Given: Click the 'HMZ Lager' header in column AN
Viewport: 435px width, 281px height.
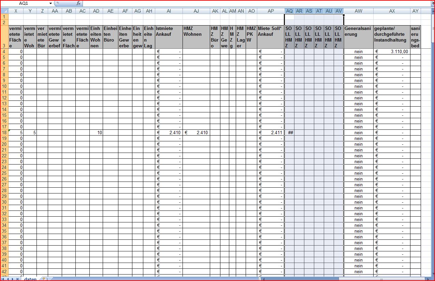Looking at the screenshot, I should pos(241,37).
